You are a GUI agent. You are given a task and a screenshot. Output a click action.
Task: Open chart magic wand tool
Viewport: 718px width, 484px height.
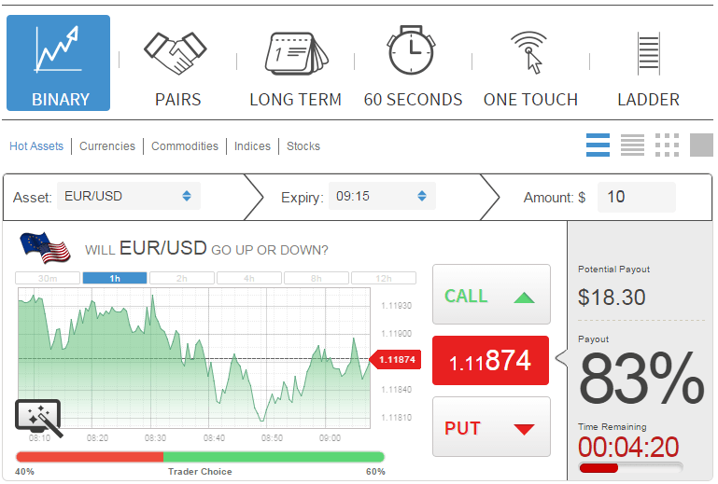tap(39, 418)
